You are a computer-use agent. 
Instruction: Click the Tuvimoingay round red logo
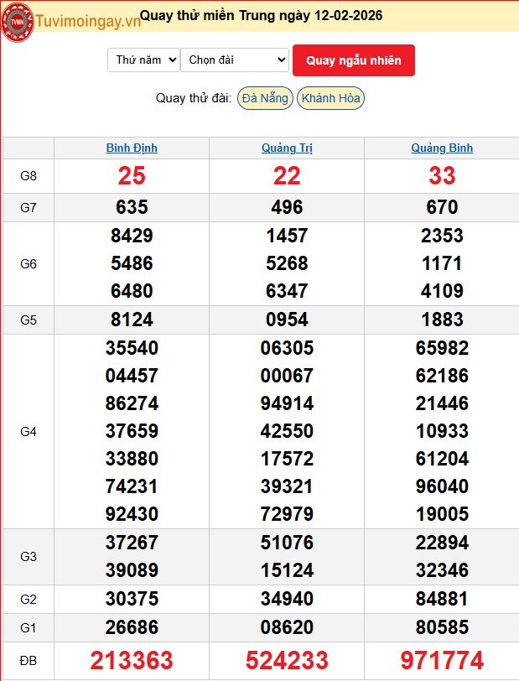click(x=17, y=21)
